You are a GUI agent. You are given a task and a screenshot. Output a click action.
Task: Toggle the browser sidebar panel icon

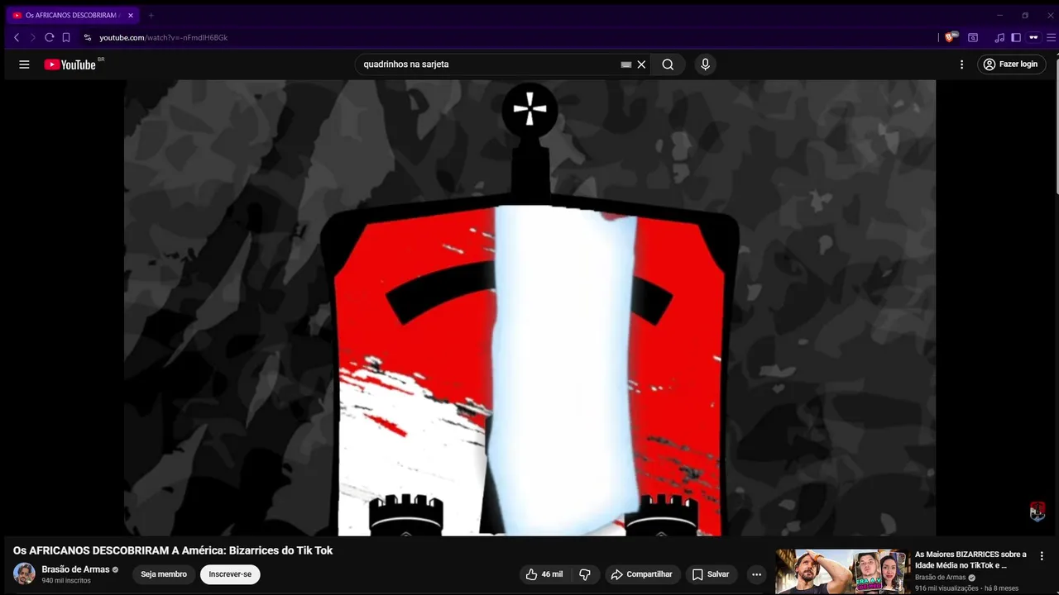tap(1016, 37)
